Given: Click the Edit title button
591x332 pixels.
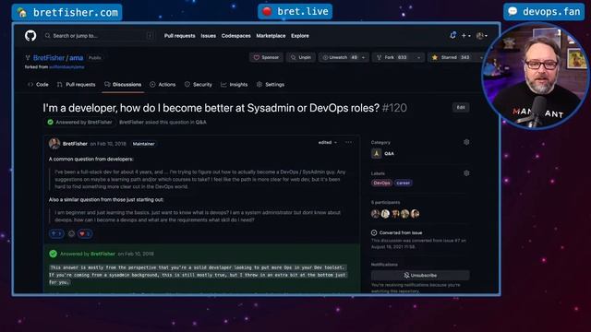Looking at the screenshot, I should tap(461, 107).
